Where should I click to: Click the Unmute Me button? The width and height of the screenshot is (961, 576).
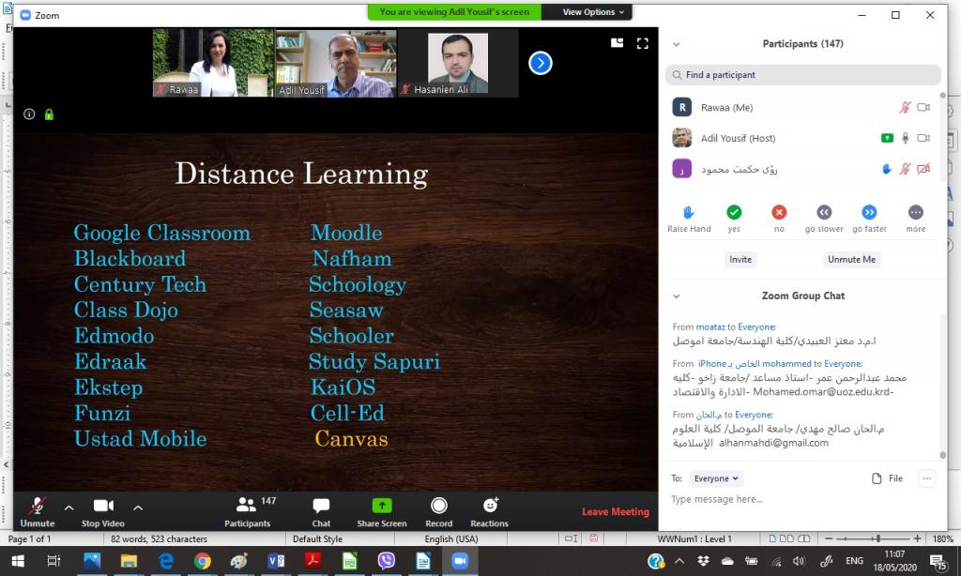(851, 260)
